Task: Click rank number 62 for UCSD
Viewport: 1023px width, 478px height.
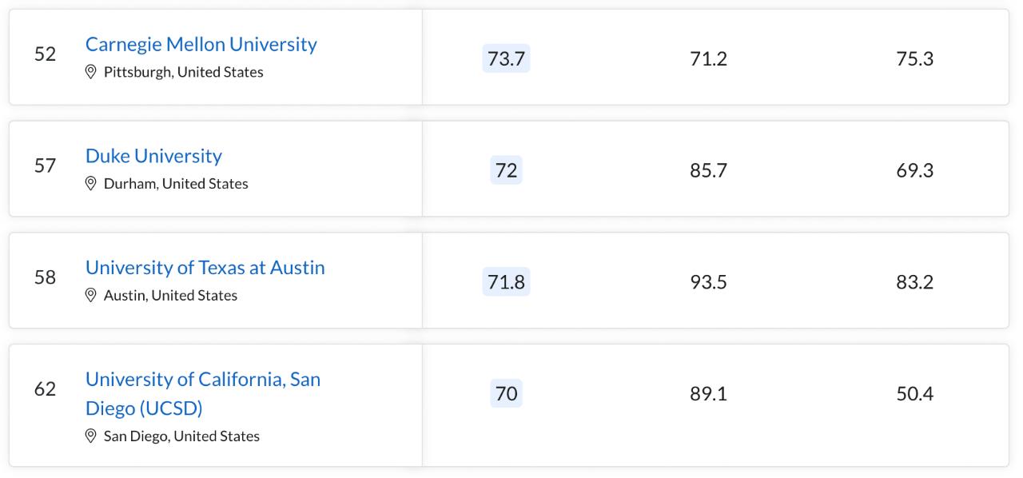Action: 45,389
